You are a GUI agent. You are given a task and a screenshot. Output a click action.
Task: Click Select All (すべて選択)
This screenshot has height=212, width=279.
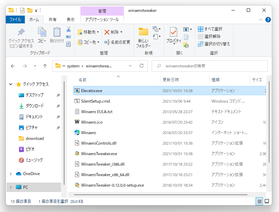(x=210, y=29)
